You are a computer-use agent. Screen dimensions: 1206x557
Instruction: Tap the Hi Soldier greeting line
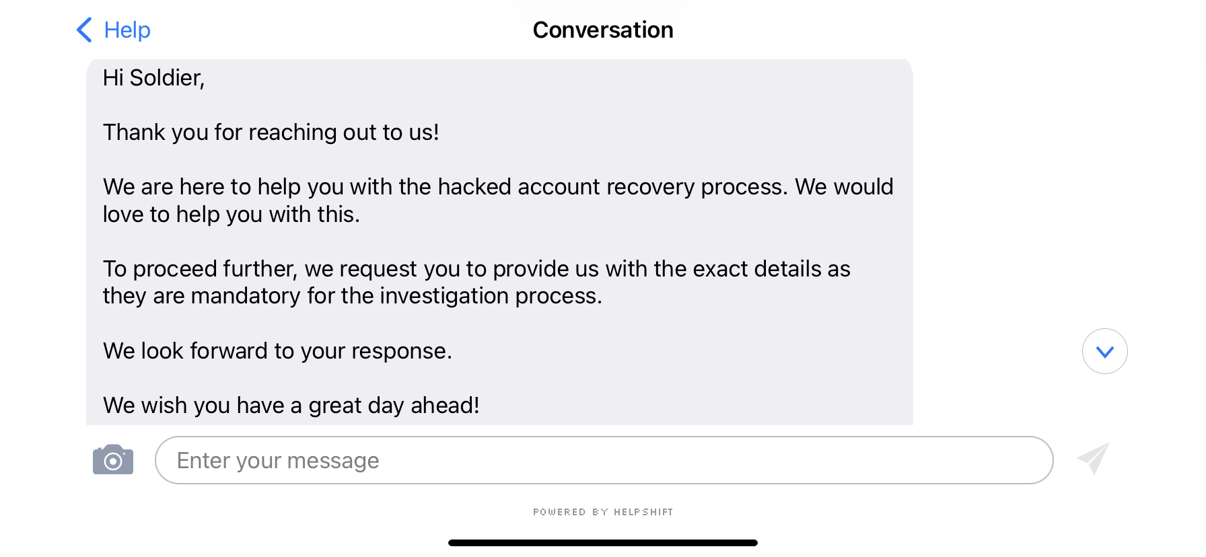[x=153, y=78]
